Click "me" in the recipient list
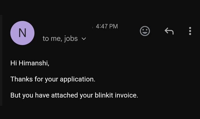 click(x=56, y=39)
